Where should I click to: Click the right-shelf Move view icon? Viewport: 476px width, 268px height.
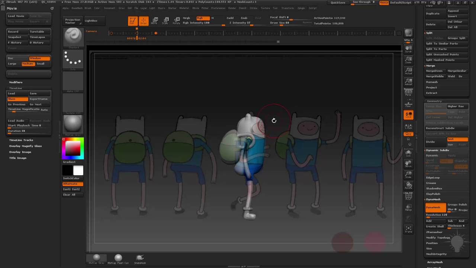408,164
